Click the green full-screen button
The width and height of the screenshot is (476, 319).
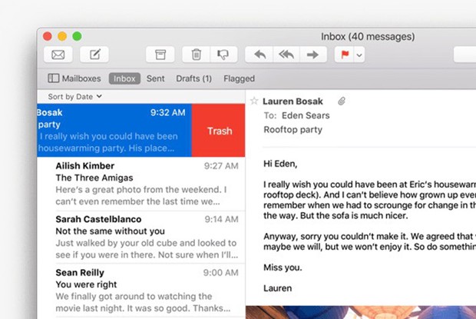[77, 36]
